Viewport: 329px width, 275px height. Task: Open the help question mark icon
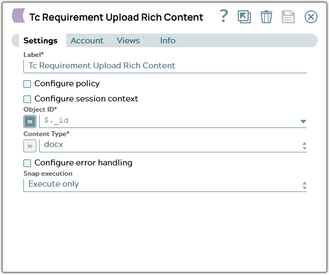pos(224,16)
